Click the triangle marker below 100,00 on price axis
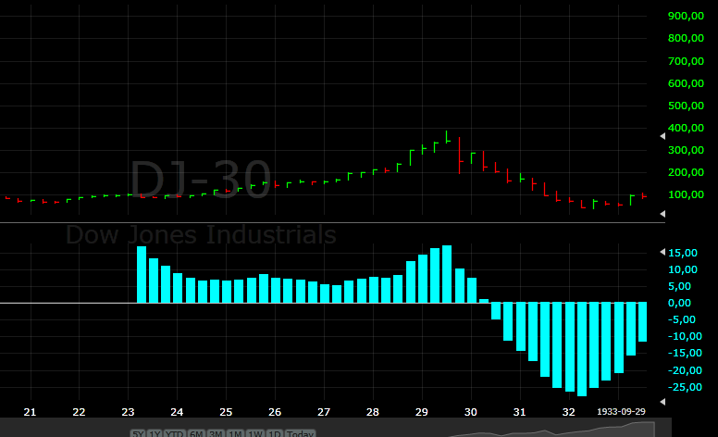This screenshot has height=437, width=718. click(662, 214)
